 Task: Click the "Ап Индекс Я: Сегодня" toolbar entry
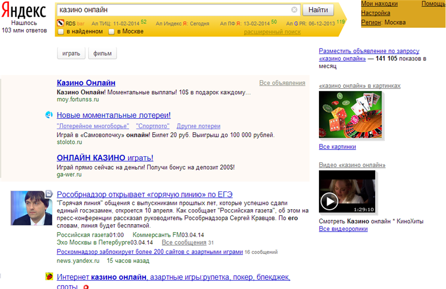[182, 23]
